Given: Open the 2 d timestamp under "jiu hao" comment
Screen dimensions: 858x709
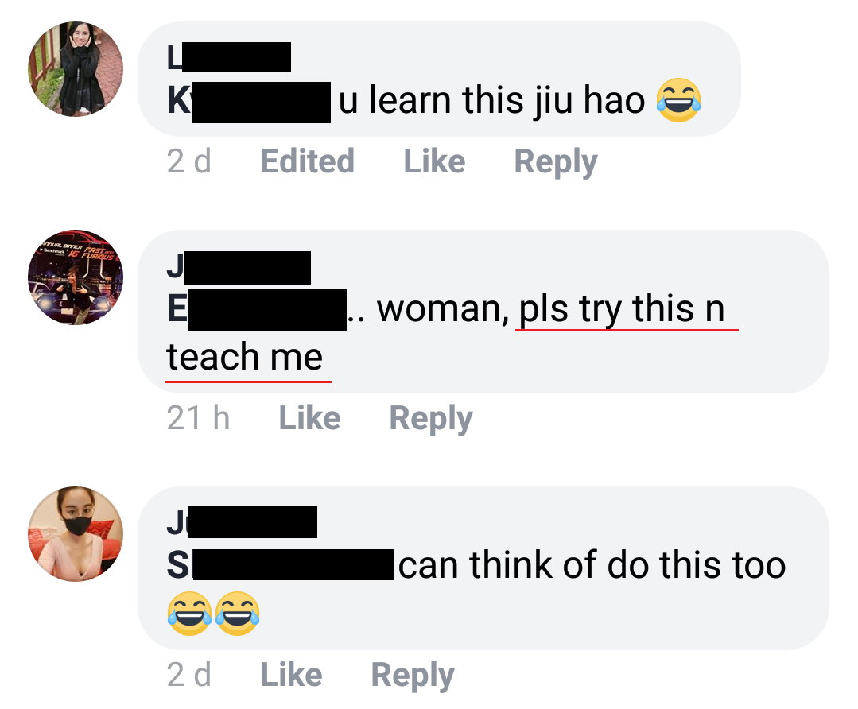Looking at the screenshot, I should pos(188,161).
